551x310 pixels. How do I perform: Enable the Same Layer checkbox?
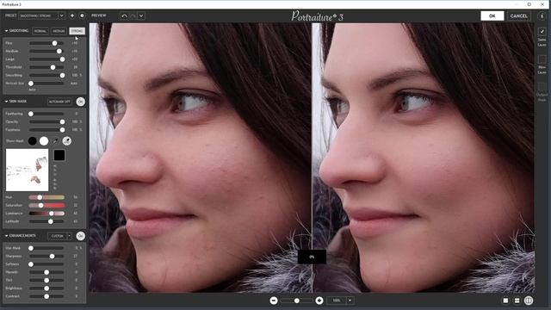tap(542, 31)
